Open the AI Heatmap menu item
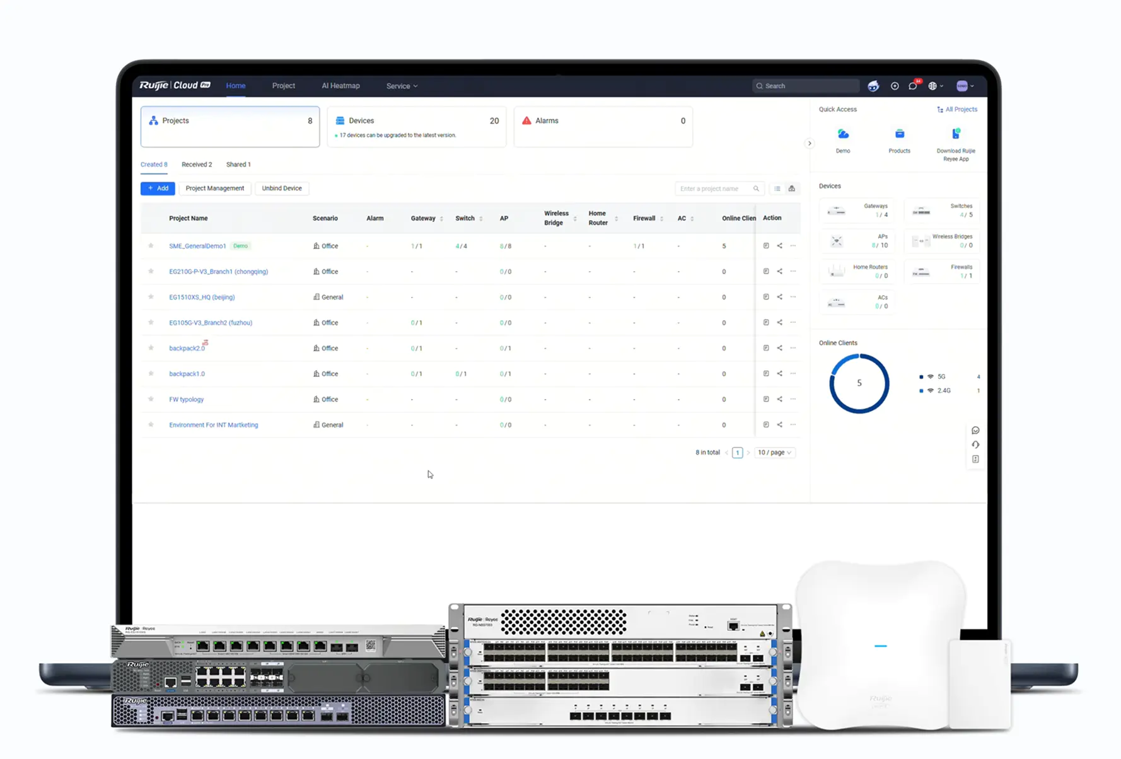Screen dimensions: 1121x759 coord(340,86)
